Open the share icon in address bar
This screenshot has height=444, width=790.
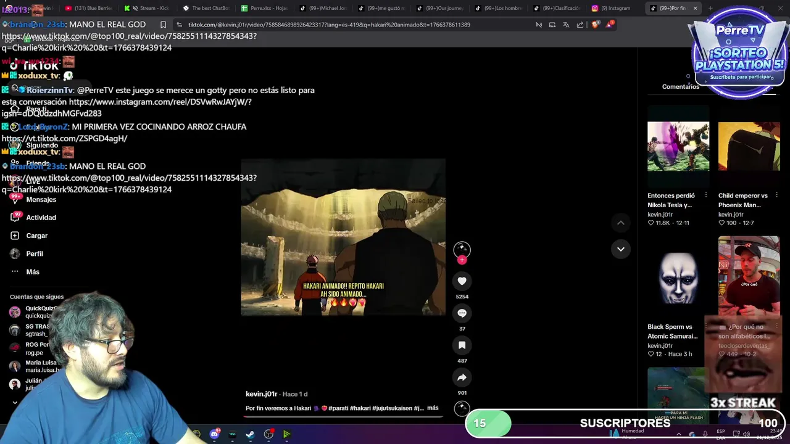[x=580, y=25]
